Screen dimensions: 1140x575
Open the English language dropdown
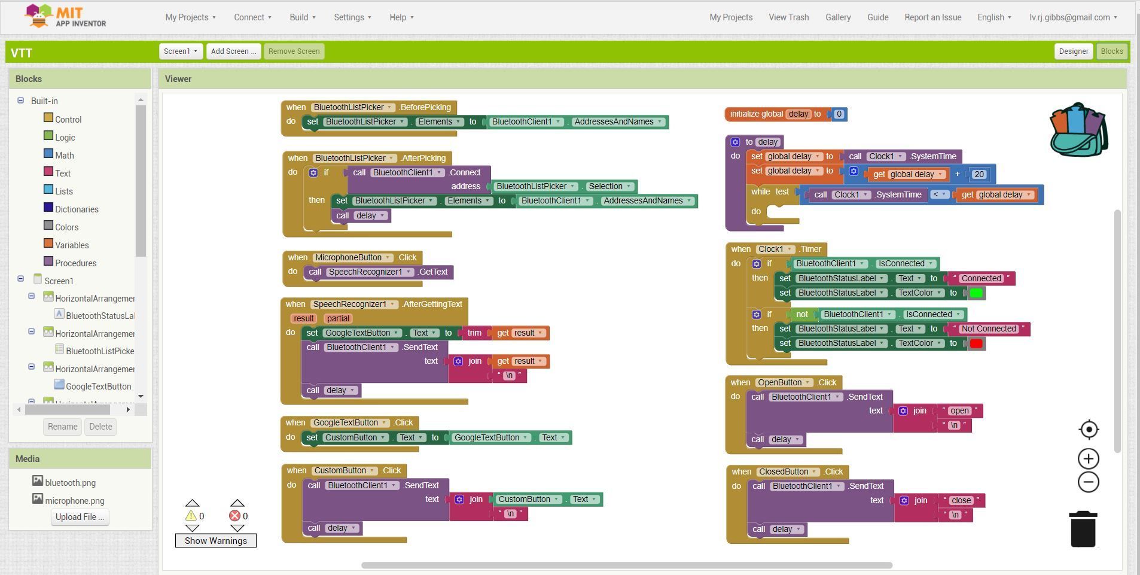(994, 17)
